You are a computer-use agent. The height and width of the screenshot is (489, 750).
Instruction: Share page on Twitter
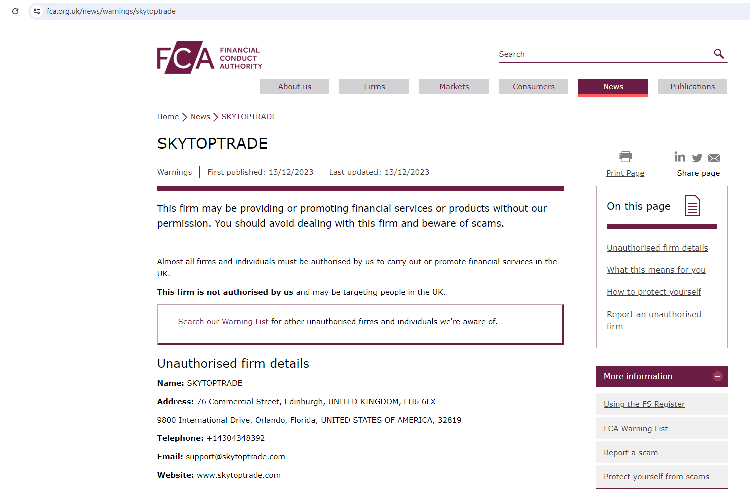[697, 158]
